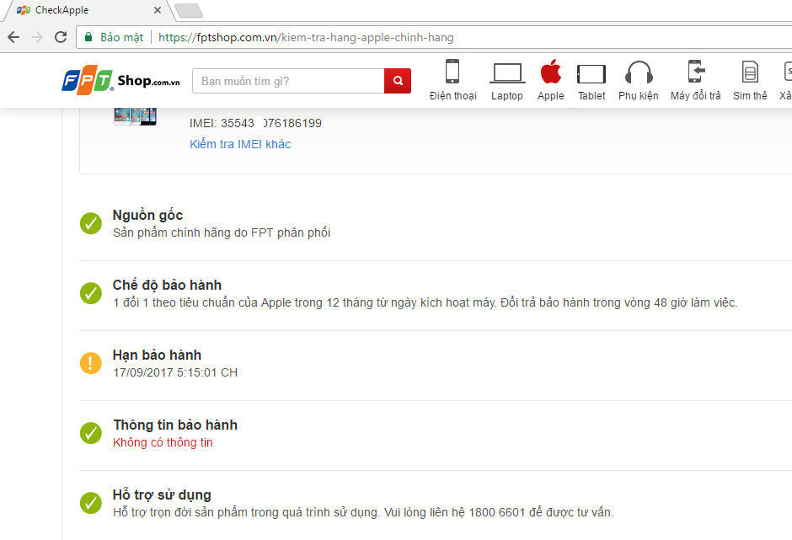Image resolution: width=792 pixels, height=540 pixels.
Task: Click the 'Nguồn gốc' heading
Action: [x=147, y=215]
